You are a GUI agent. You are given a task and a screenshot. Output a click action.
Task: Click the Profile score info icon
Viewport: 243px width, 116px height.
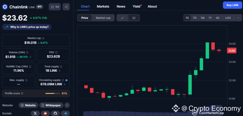(22, 93)
